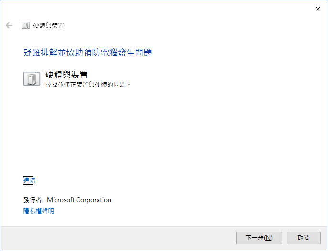Open the 進階 advanced options link
This screenshot has height=251, width=328.
tap(29, 181)
